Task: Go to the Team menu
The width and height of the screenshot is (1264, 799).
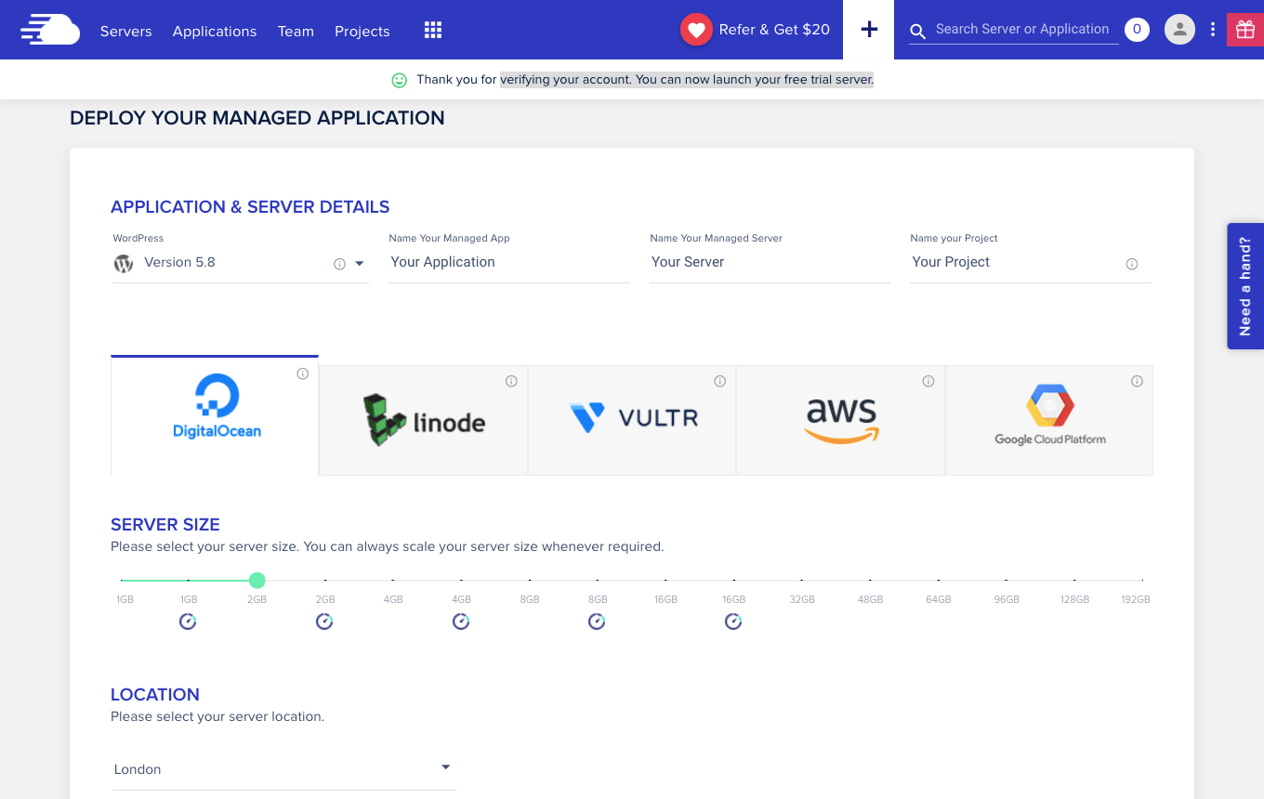Action: point(296,31)
